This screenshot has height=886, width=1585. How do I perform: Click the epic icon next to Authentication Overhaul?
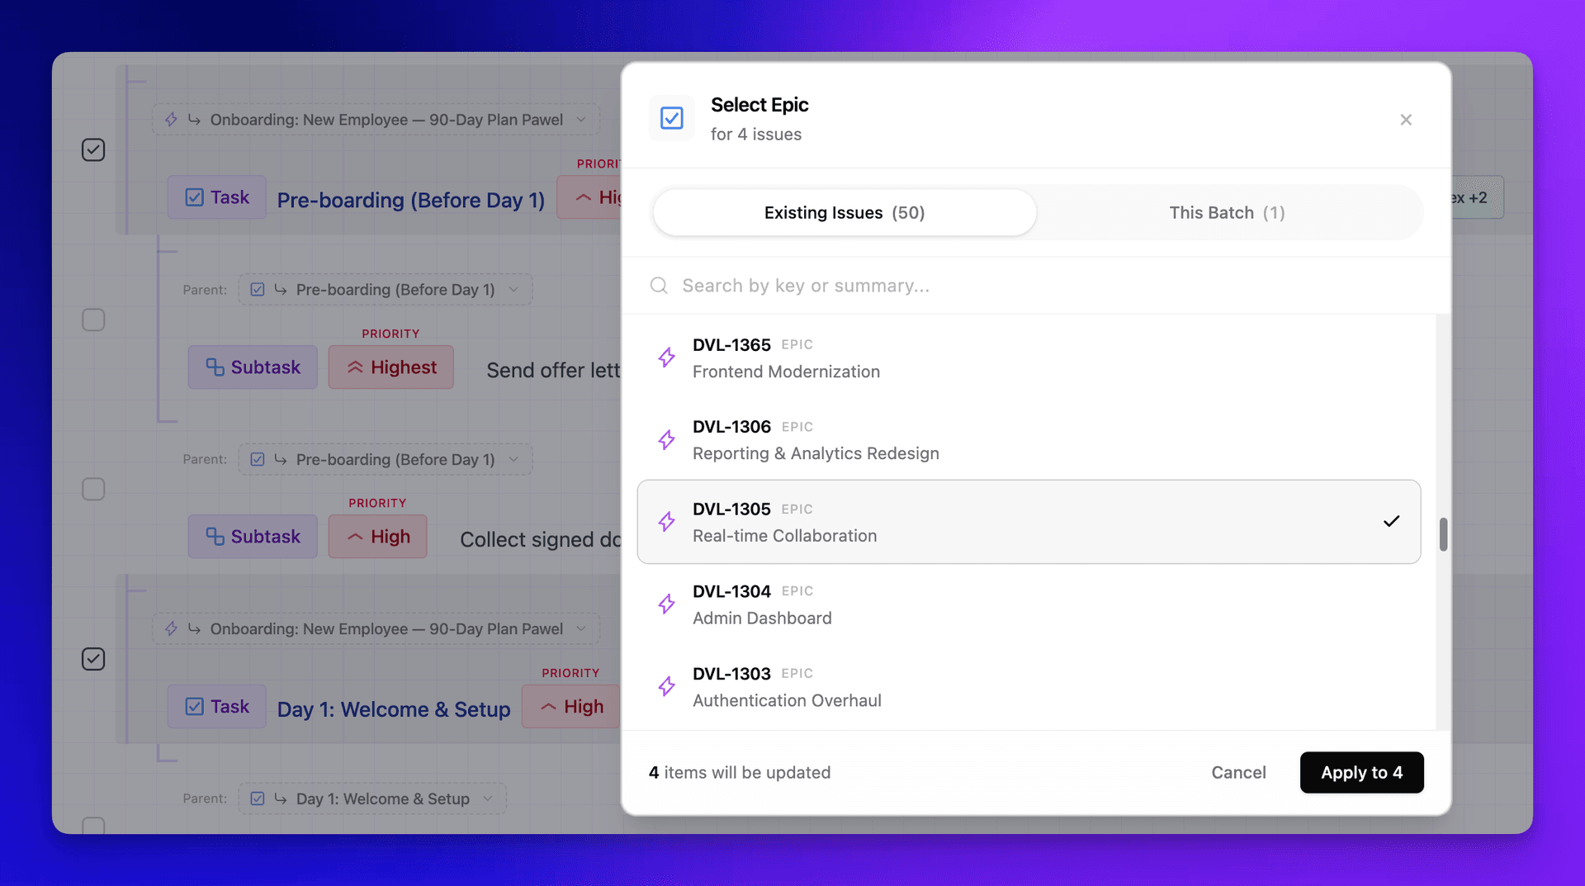[x=666, y=686]
